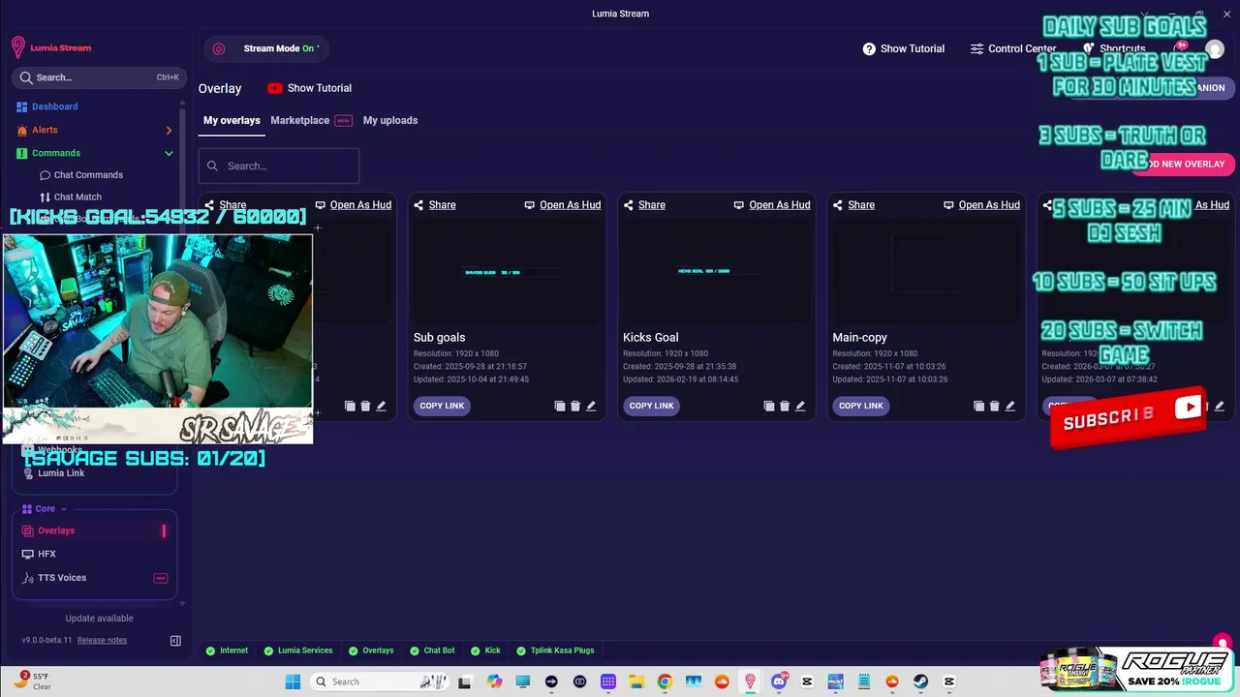The width and height of the screenshot is (1240, 697).
Task: Edit the Sub goals overlay
Action: click(591, 406)
